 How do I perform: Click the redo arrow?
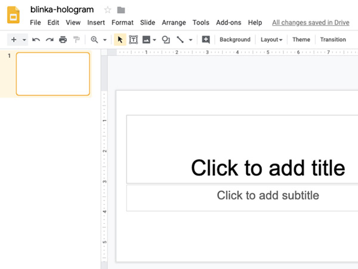(50, 40)
